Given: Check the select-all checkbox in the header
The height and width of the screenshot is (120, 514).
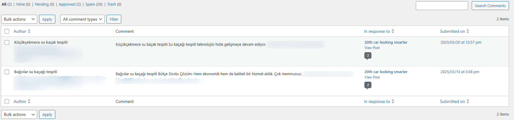Looking at the screenshot, I should click(x=7, y=31).
